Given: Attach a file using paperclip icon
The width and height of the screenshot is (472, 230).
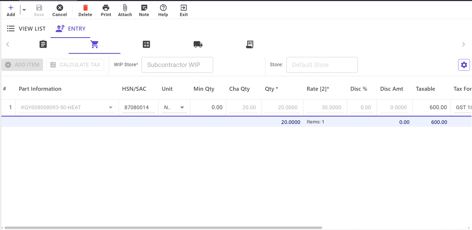Looking at the screenshot, I should tap(125, 11).
